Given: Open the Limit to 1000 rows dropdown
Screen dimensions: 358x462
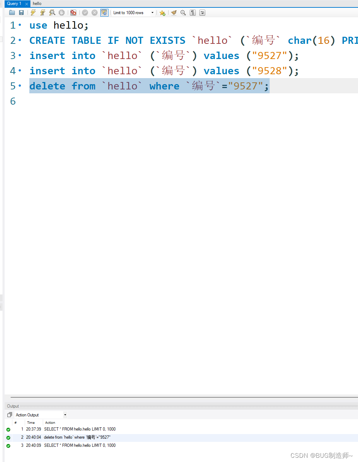Looking at the screenshot, I should [152, 12].
